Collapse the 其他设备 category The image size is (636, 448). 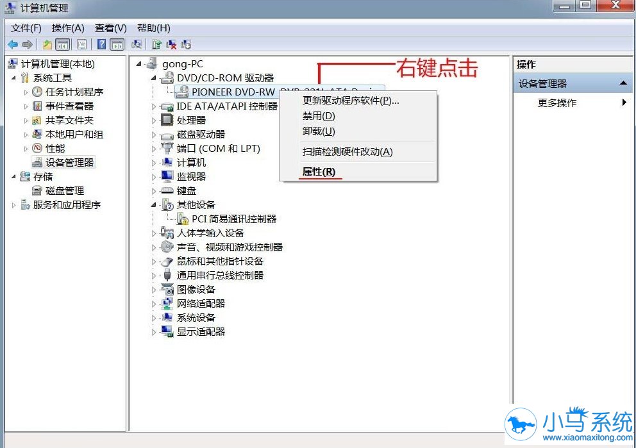click(x=154, y=204)
